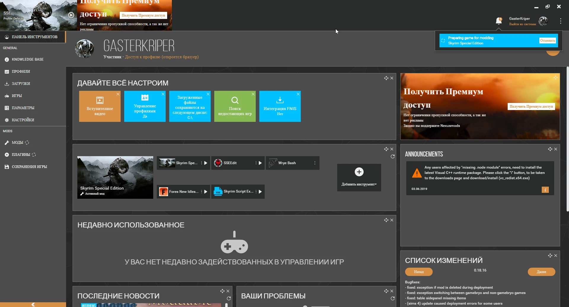This screenshot has height=307, width=569.
Task: Play the Skyrim SE game banner button
Action: pyautogui.click(x=71, y=15)
